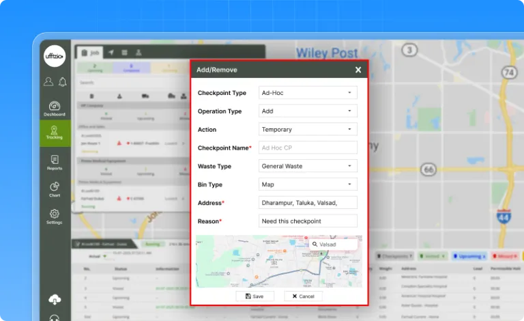This screenshot has width=524, height=321.
Task: Save the checkpoint with the Save button
Action: [x=254, y=296]
